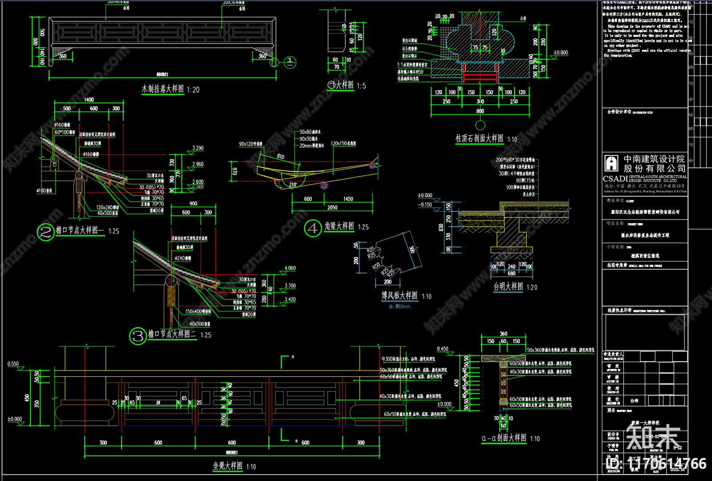Click the 木制挂落大样图 drawing title
This screenshot has height=481, width=712.
pyautogui.click(x=162, y=89)
